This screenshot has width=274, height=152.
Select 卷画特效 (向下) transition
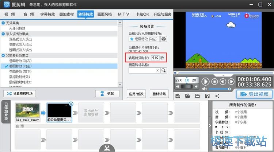[x=20, y=71]
